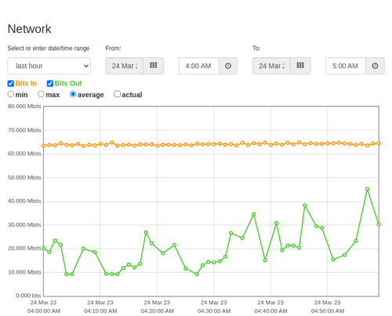Click the Network heading
This screenshot has height=316, width=392.
point(29,29)
